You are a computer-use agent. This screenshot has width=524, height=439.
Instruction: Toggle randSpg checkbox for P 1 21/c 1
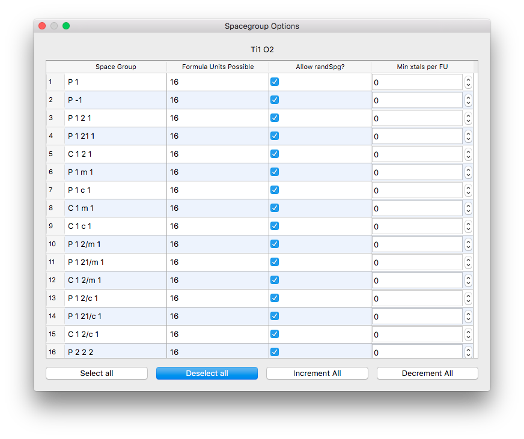(x=275, y=316)
